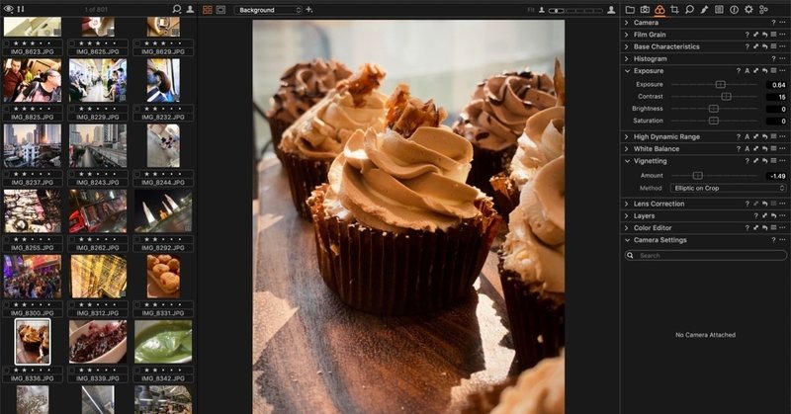
Task: Open the Metadata info tool tab
Action: click(734, 10)
